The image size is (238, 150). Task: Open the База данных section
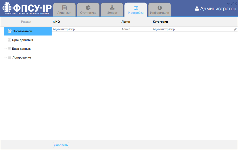coord(21,49)
